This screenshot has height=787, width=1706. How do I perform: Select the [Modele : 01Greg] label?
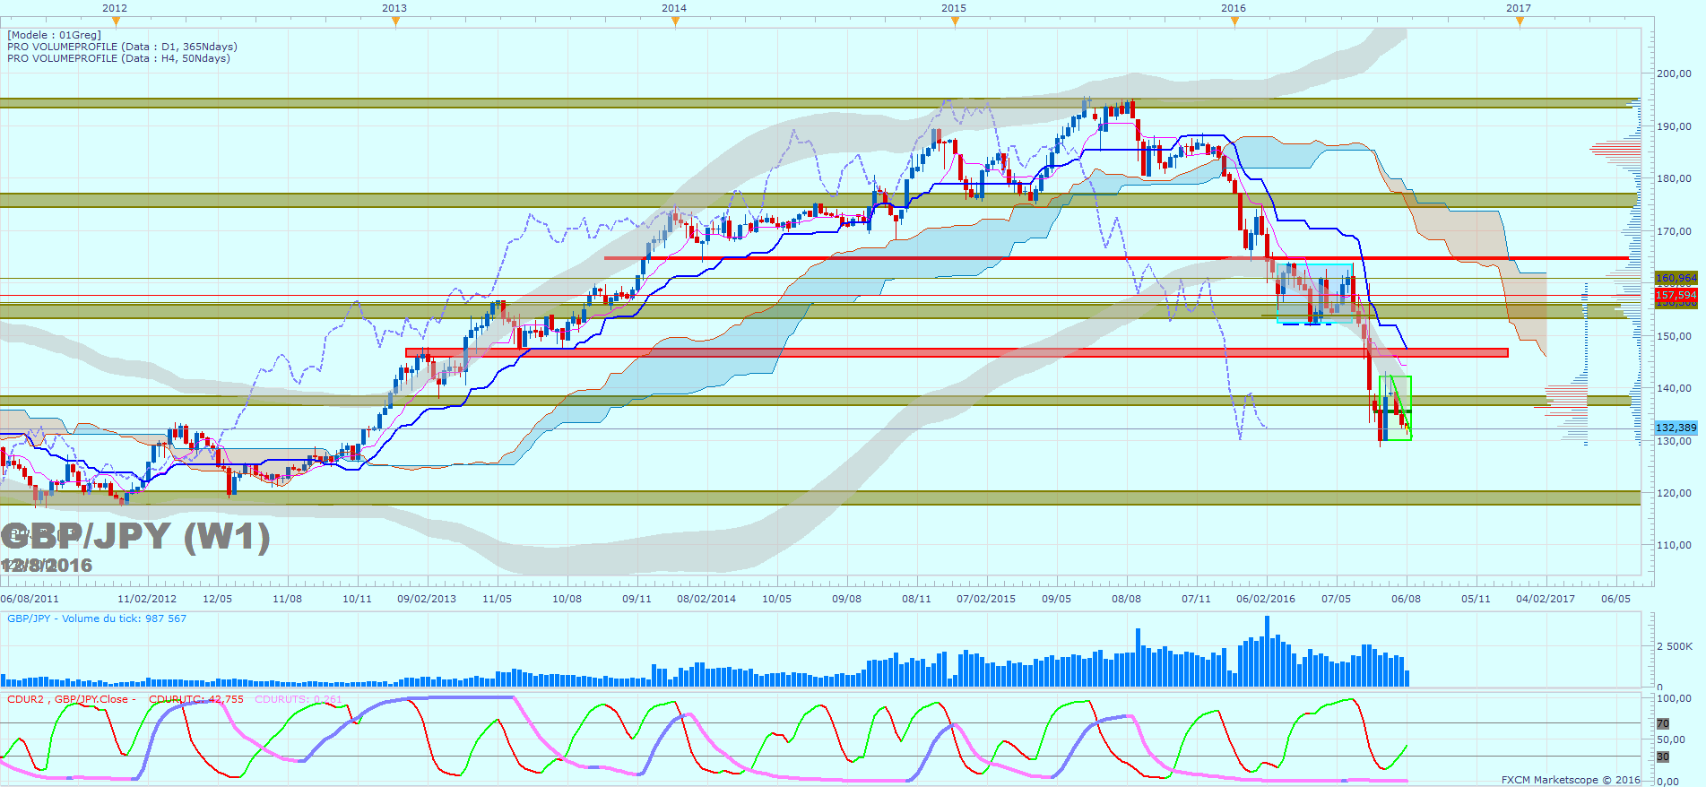click(54, 35)
